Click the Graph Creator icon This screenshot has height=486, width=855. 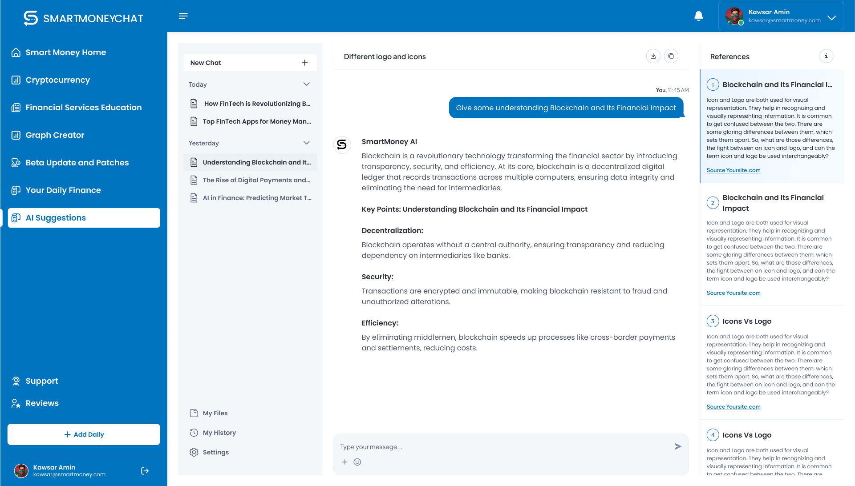16,135
